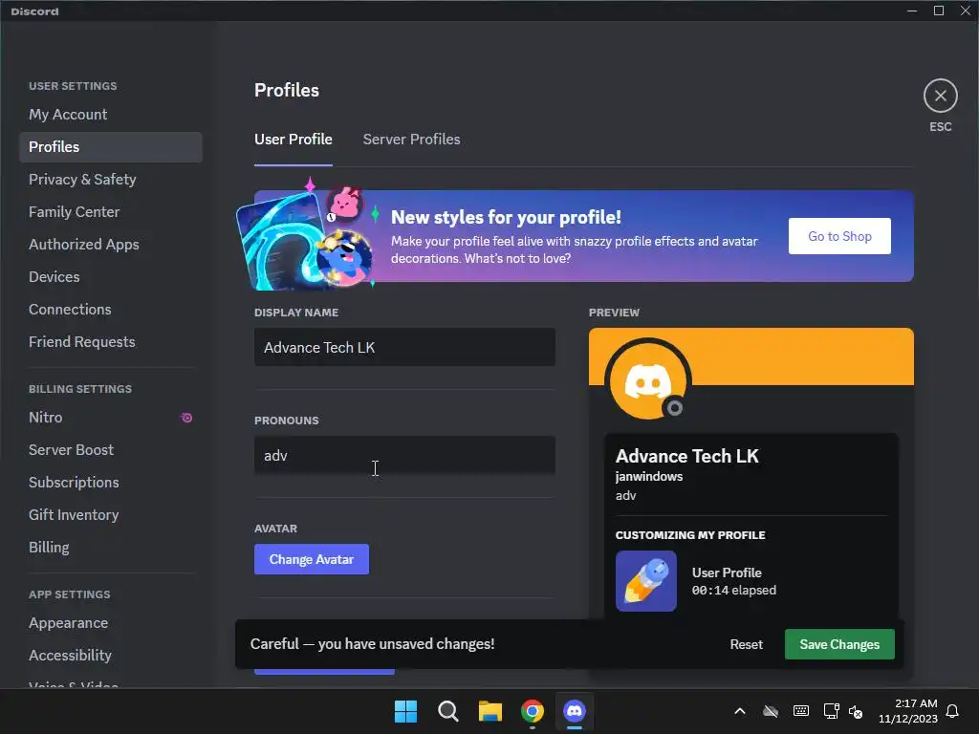Click Save Changes button
Image resolution: width=979 pixels, height=734 pixels.
click(x=839, y=644)
